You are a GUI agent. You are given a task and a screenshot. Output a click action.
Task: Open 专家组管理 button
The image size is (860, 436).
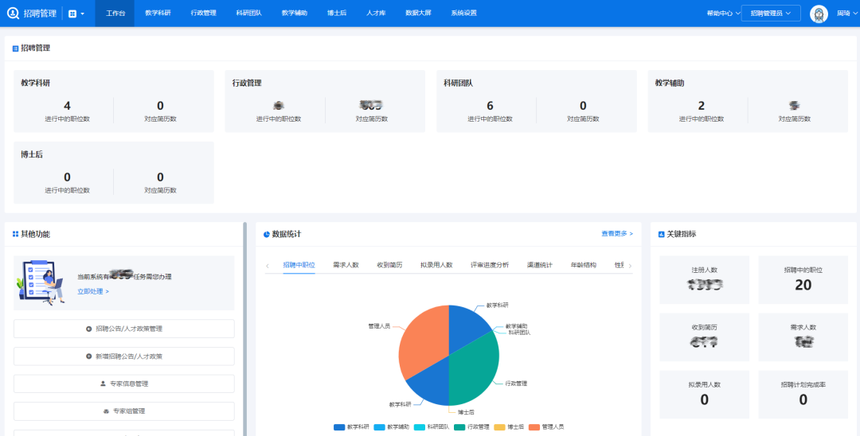(124, 411)
